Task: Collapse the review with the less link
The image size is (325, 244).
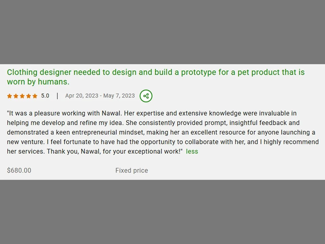Action: [192, 151]
